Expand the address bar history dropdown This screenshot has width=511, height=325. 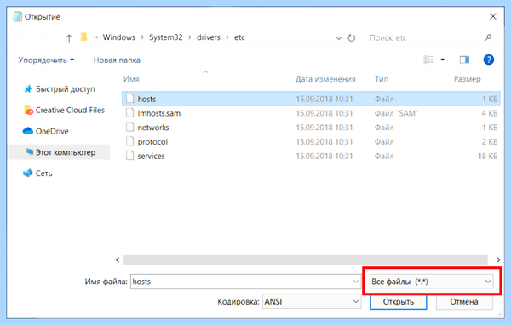(x=339, y=38)
